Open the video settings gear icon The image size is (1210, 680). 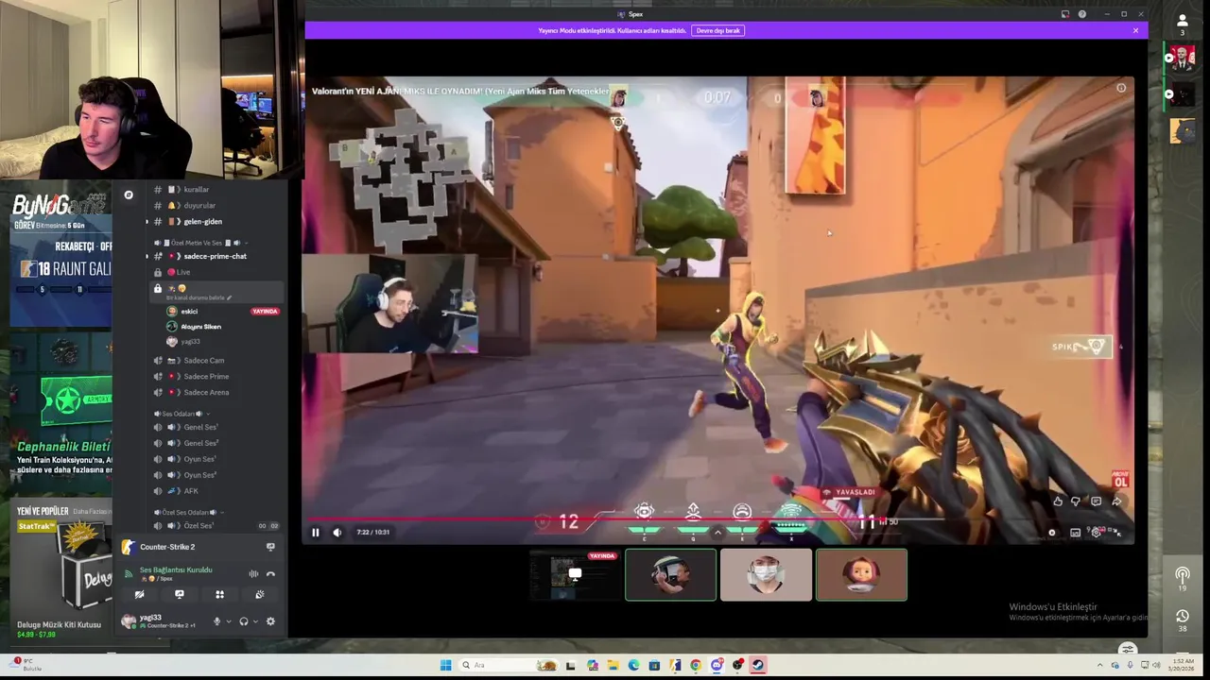click(1096, 533)
